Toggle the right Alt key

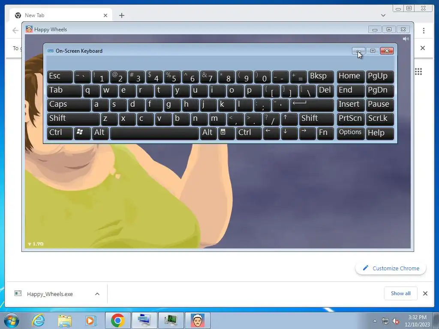208,133
